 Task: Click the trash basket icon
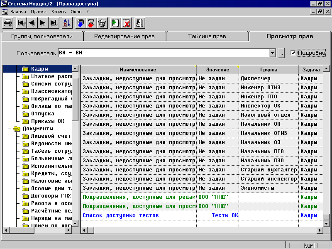[x=102, y=23]
